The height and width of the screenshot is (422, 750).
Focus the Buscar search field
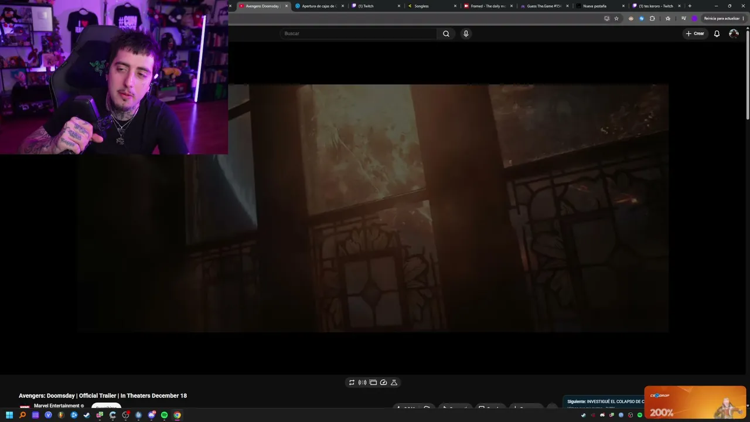[359, 33]
